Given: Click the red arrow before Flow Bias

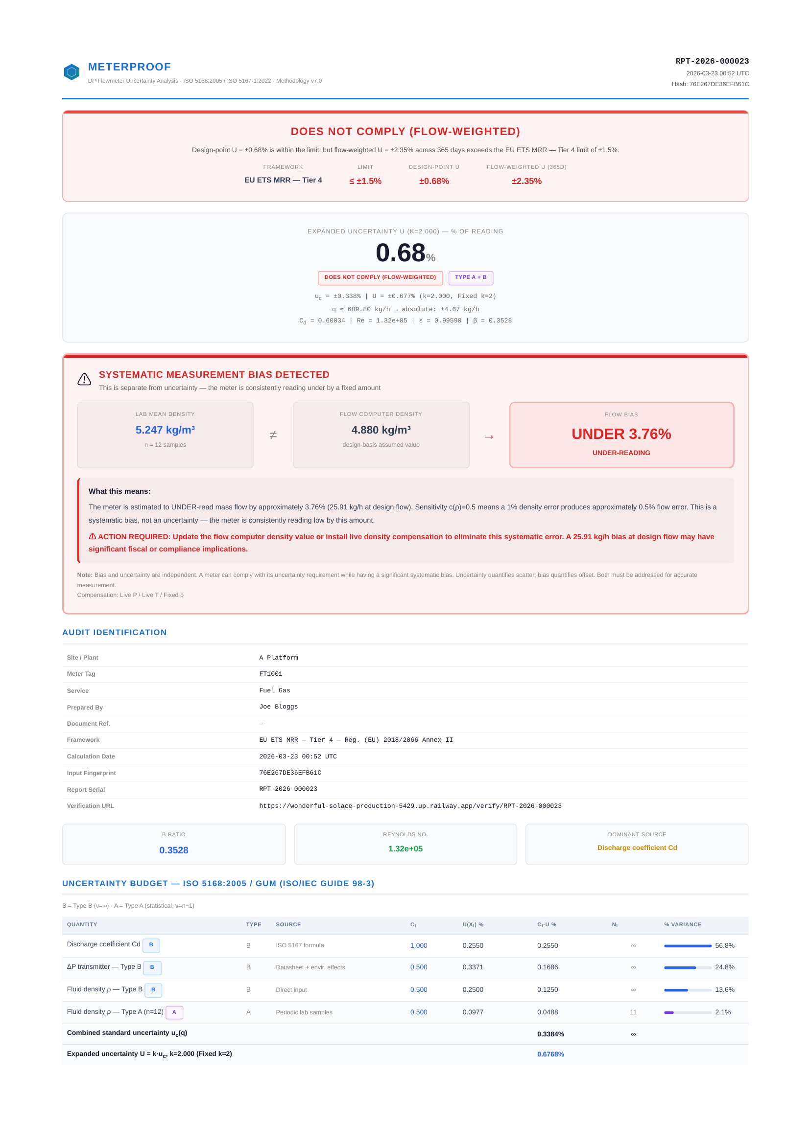Looking at the screenshot, I should pyautogui.click(x=489, y=437).
